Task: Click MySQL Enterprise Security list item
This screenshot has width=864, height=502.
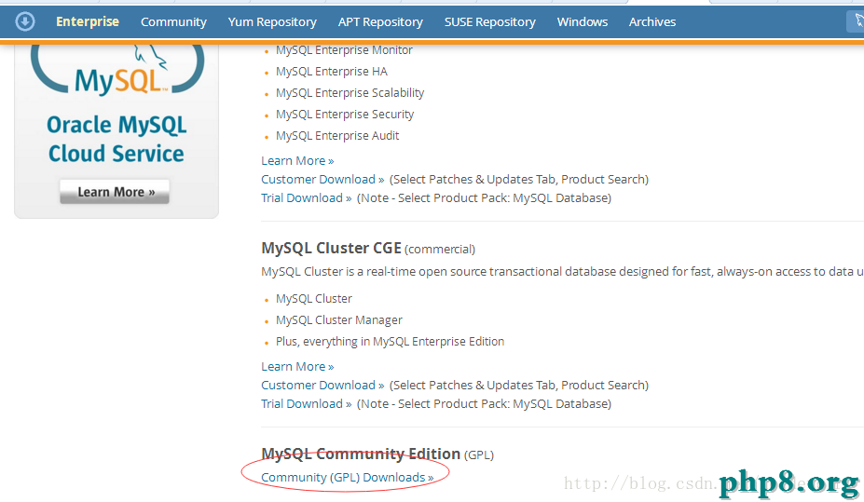Action: (345, 115)
